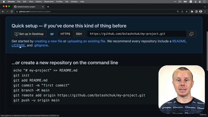Open the Chrome profile avatar
The width and height of the screenshot is (208, 117).
click(201, 12)
